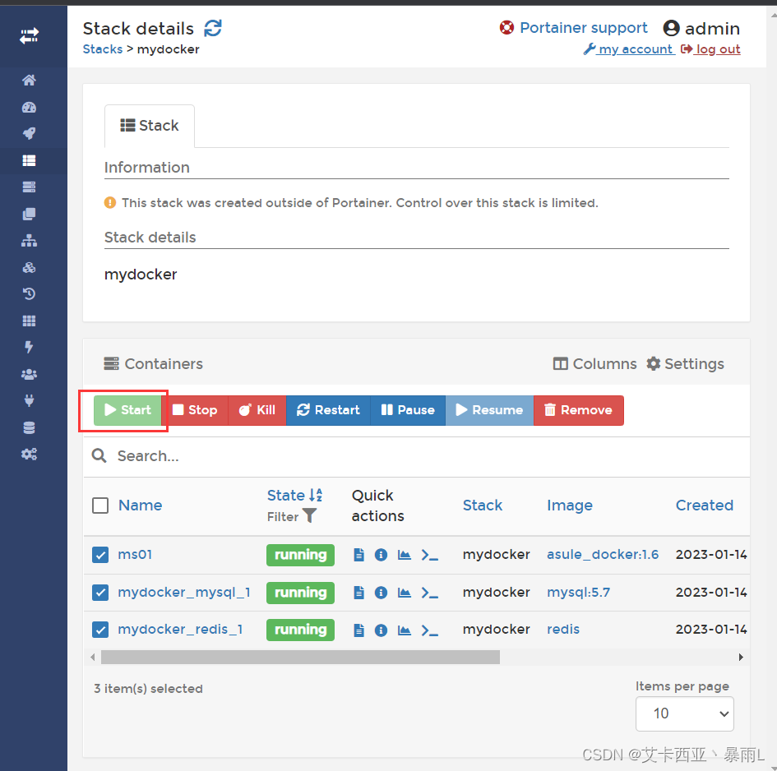
Task: Refresh stack details with the refresh icon
Action: 213,28
